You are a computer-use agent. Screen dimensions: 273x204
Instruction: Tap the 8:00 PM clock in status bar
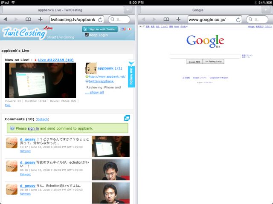[136, 3]
